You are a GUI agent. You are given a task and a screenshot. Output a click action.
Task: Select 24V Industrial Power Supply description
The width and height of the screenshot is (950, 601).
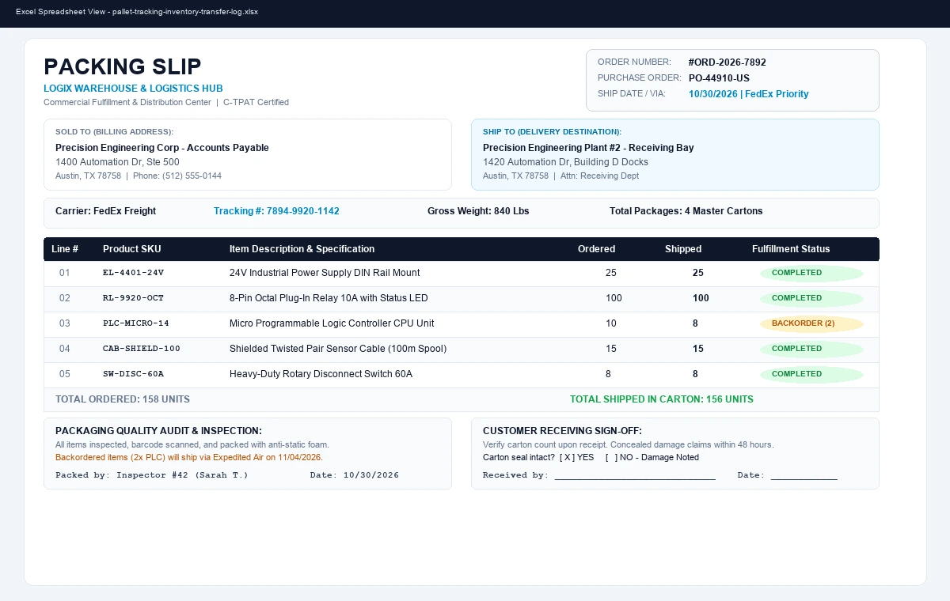point(325,273)
